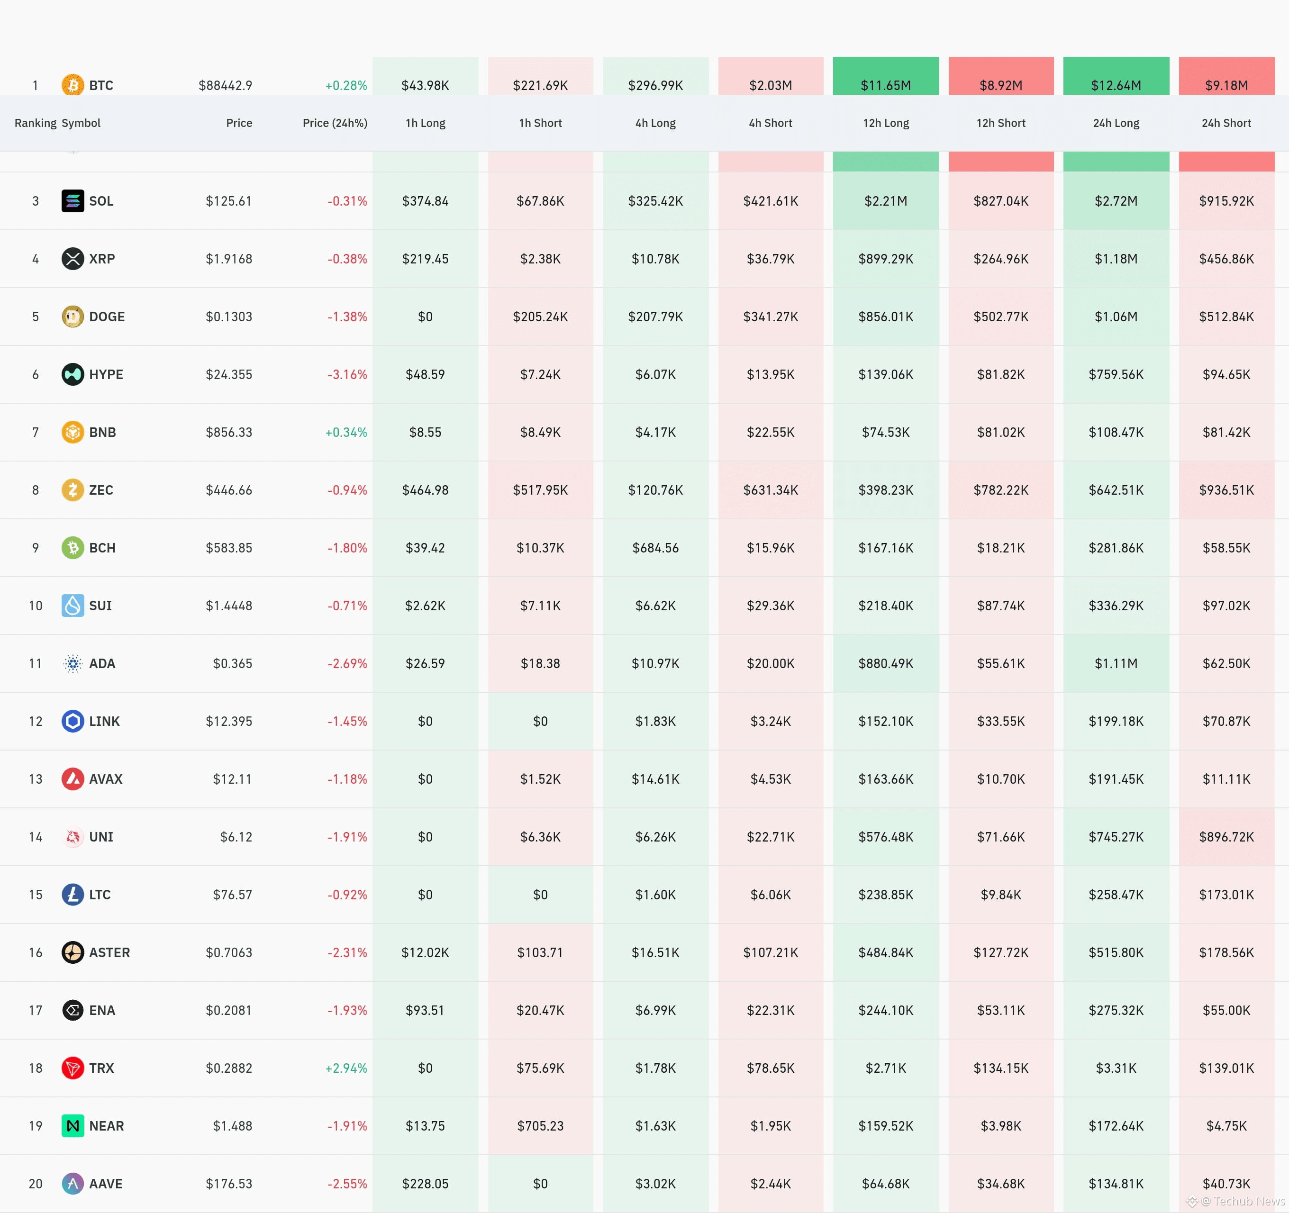1289x1213 pixels.
Task: Click the Solana SOL coin icon
Action: 73,201
